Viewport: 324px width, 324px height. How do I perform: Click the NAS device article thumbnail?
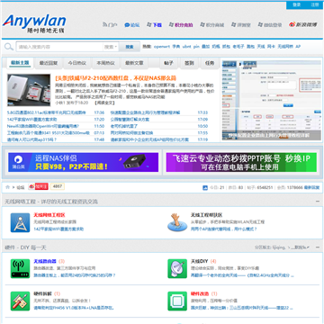coord(29,90)
